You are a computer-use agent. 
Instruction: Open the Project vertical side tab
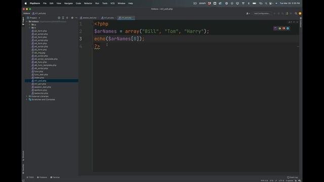click(23, 21)
